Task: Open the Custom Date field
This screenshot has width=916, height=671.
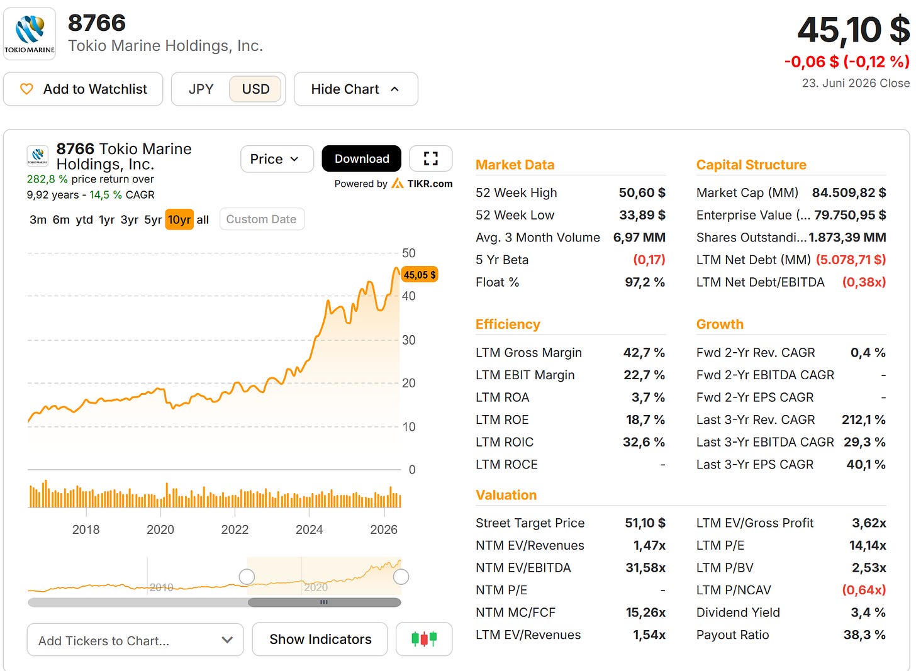Action: 262,219
